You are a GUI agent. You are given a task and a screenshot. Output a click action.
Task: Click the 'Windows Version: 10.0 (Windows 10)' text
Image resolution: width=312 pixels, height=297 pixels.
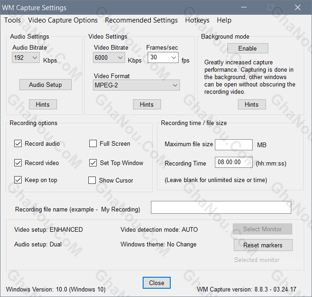[56, 289]
